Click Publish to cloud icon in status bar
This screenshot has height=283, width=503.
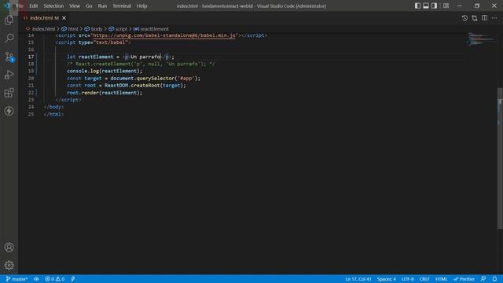[x=36, y=279]
